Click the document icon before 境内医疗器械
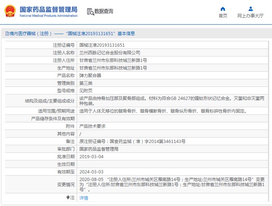Screen dimensions: 272x206 tap(7, 33)
